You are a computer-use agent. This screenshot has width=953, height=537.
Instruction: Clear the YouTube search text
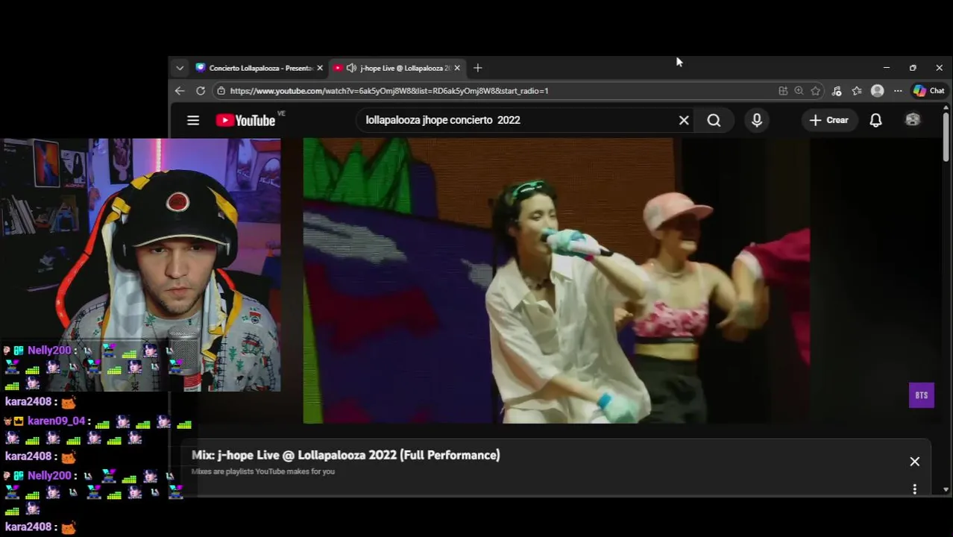tap(684, 120)
